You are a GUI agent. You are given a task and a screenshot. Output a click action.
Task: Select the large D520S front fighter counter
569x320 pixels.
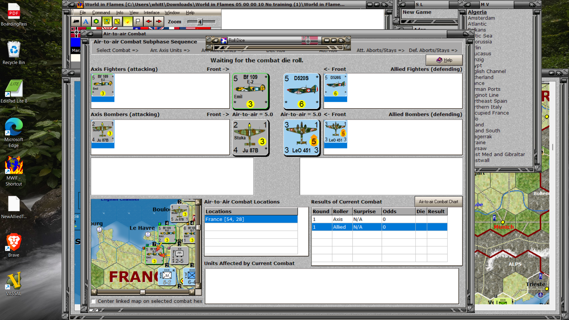(302, 91)
